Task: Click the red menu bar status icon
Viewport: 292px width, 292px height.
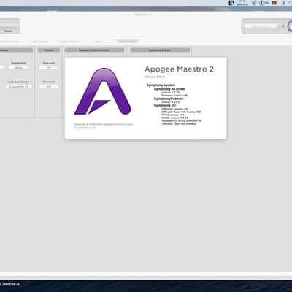Action: 274,3
